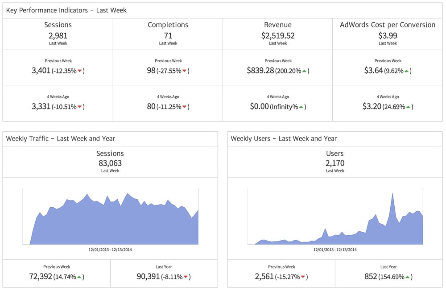Click the AdWords Cost per Conversion heading

point(388,25)
